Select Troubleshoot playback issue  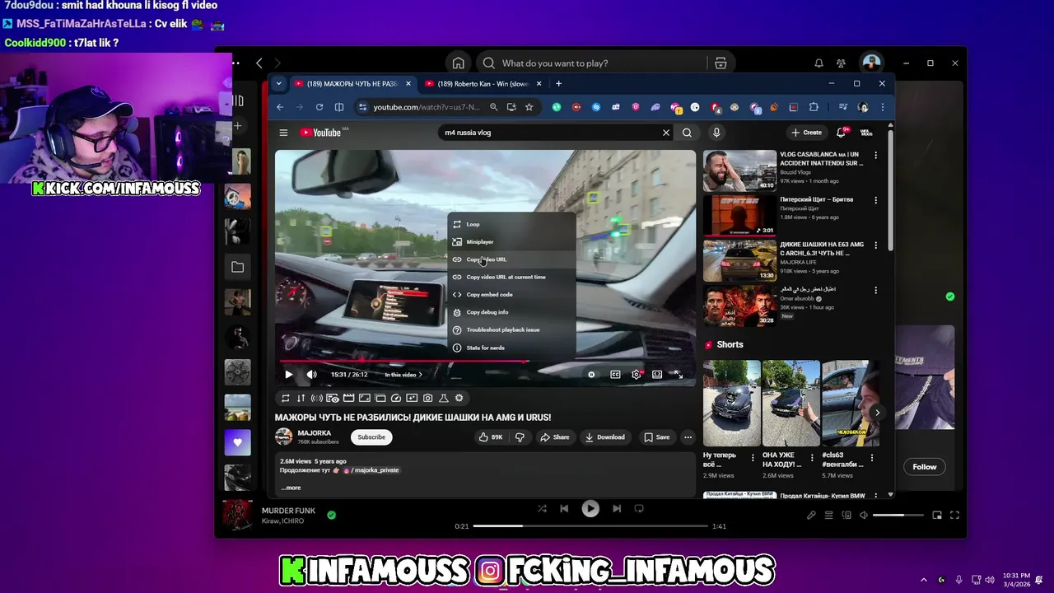pyautogui.click(x=511, y=329)
